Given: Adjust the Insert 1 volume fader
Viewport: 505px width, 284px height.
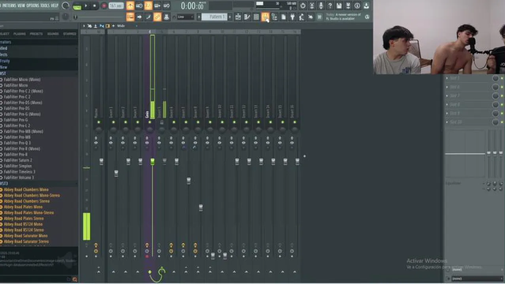Looking at the screenshot, I should pos(116,173).
